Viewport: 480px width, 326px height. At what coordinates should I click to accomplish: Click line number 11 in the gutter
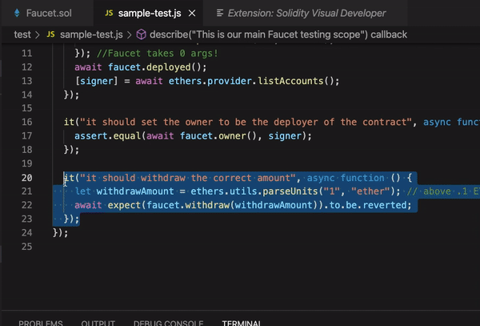click(x=27, y=54)
